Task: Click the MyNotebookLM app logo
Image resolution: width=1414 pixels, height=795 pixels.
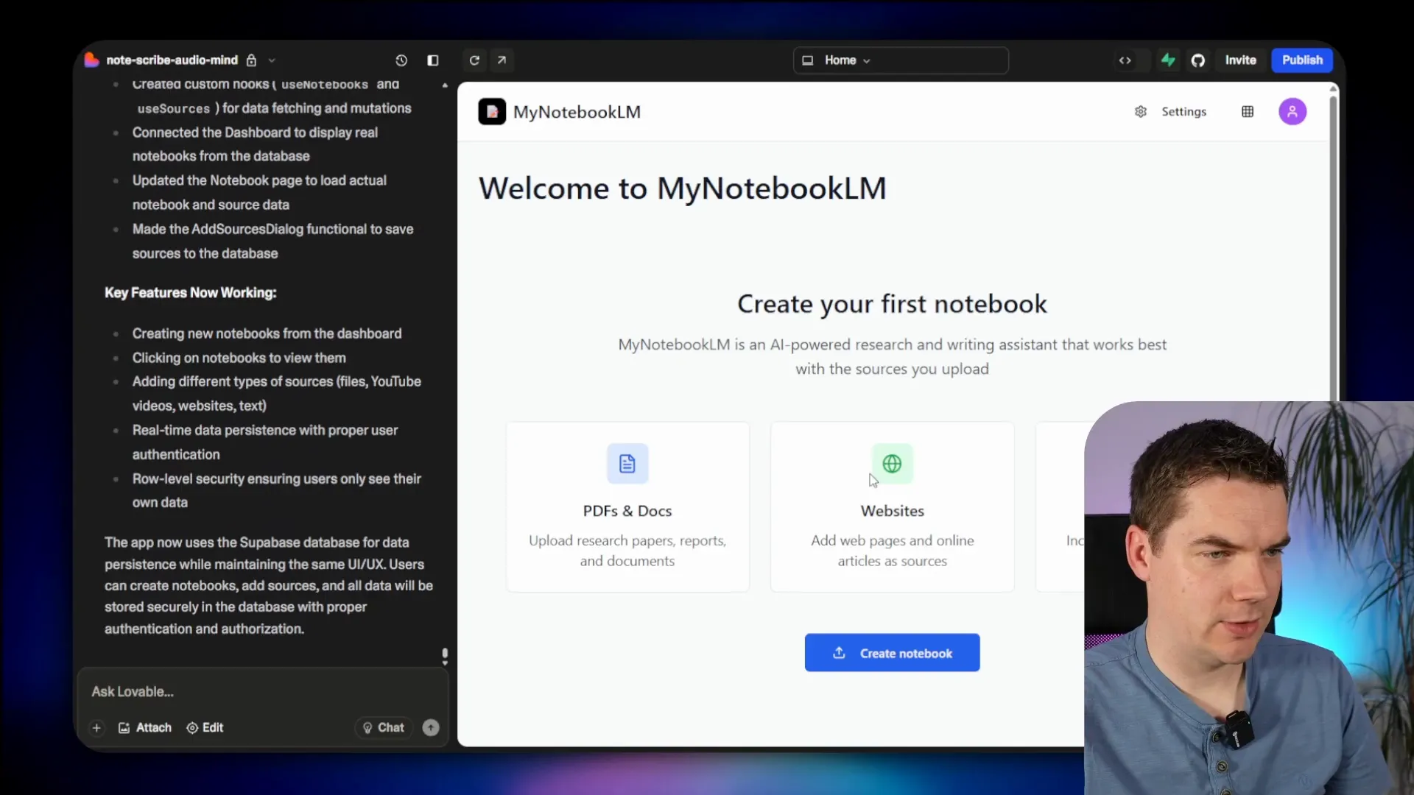Action: (492, 112)
